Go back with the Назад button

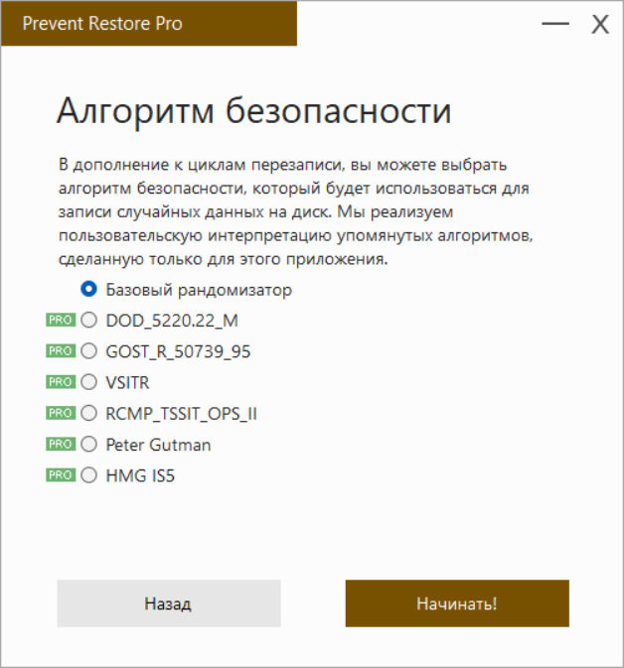coord(169,603)
